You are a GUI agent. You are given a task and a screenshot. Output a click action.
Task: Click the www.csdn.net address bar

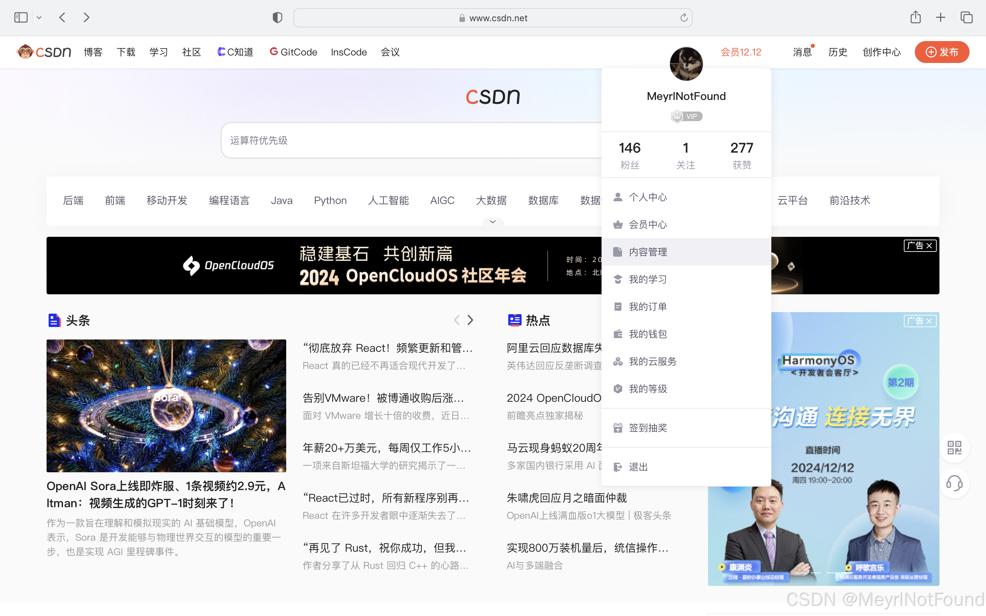click(493, 18)
